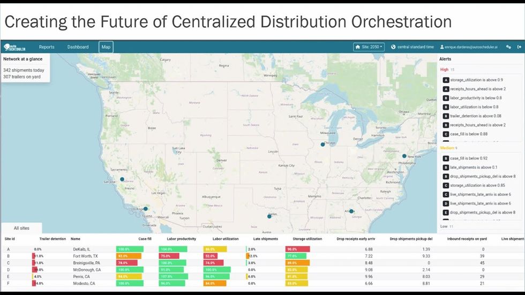Screen dimensions: 525x295
Task: Click the 307 trailers on yard text
Action: pos(22,77)
